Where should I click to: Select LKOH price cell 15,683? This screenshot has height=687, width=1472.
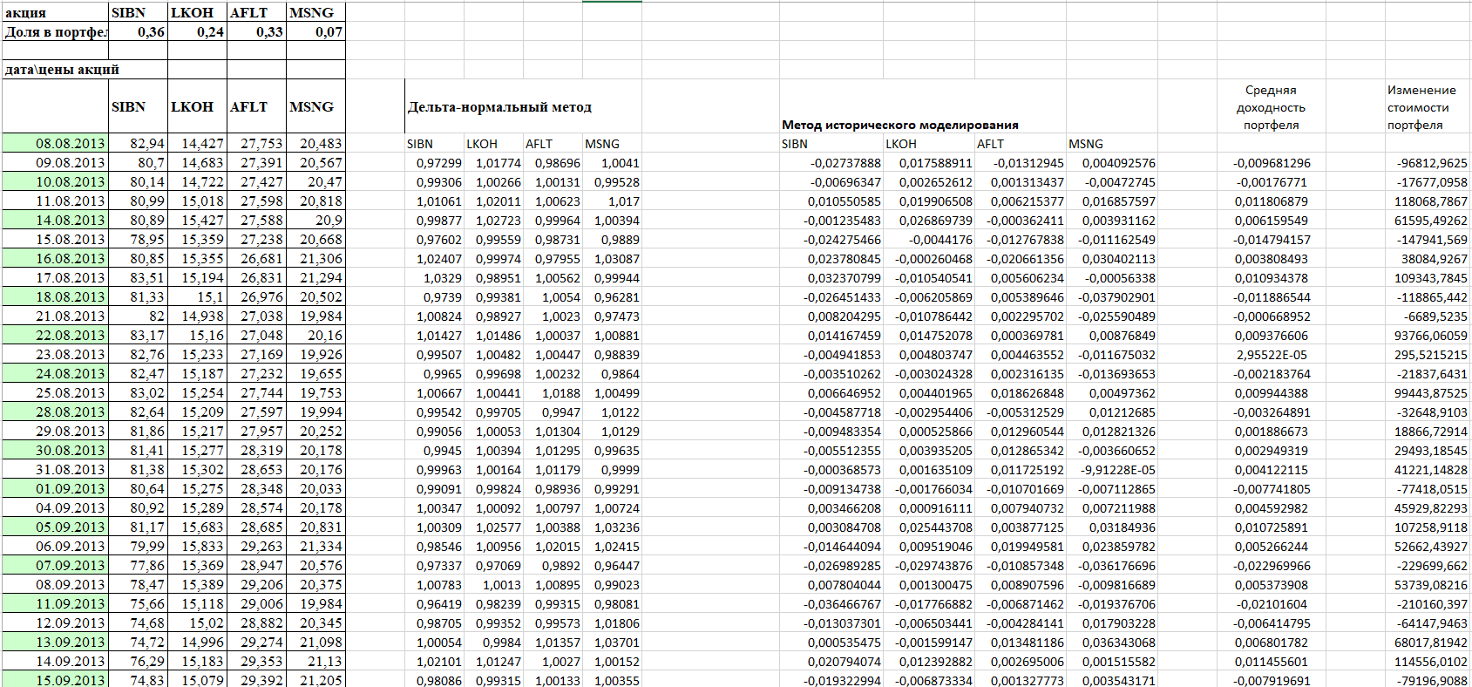[x=198, y=527]
